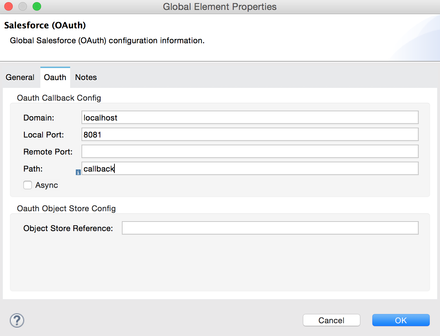
Task: Open the Notes tab
Action: point(86,77)
